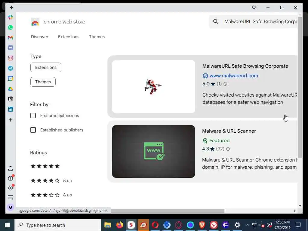Launch Instagram sidebar app
The width and height of the screenshot is (308, 231).
pos(11,58)
